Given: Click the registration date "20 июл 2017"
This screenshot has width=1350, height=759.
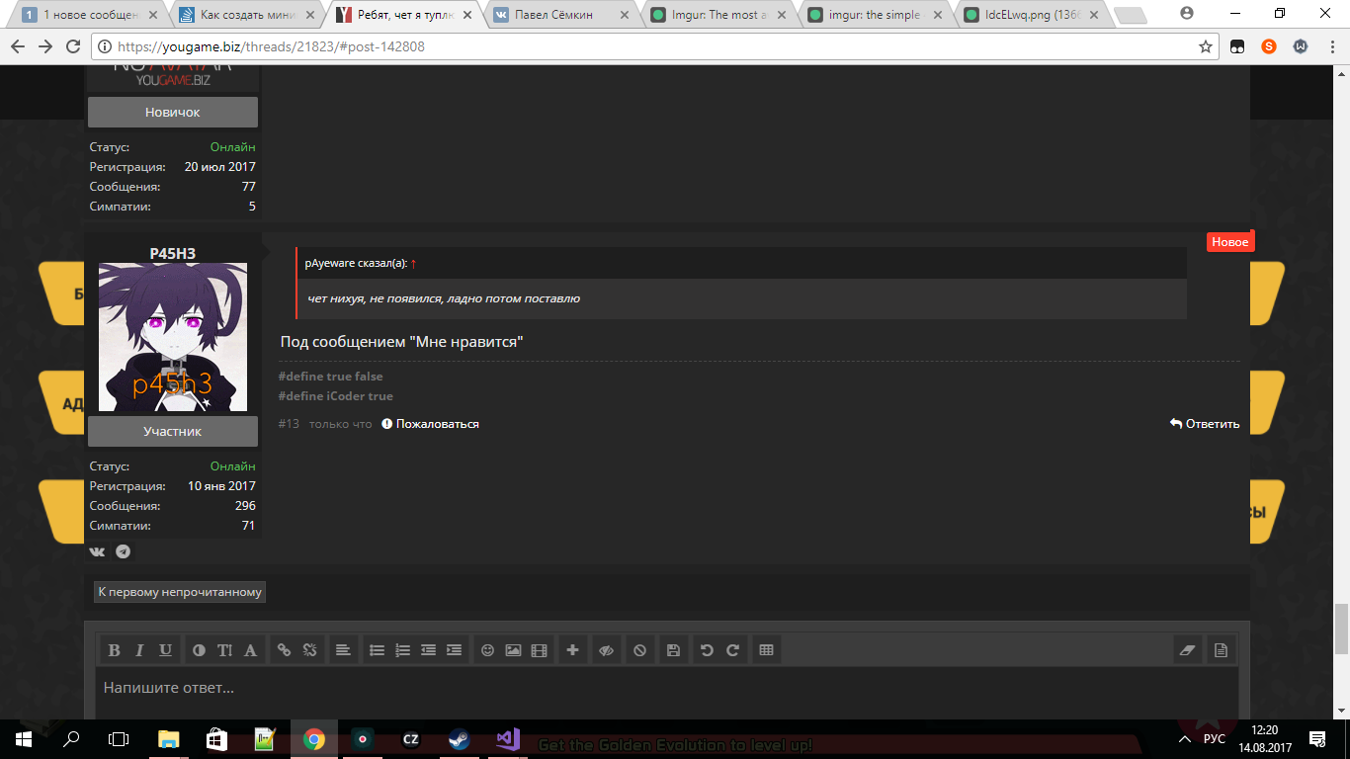Looking at the screenshot, I should click(220, 167).
